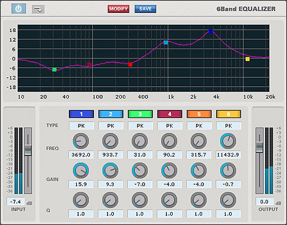The image size is (287, 225).
Task: Click band 6 frequency knob
Action: coord(228,141)
